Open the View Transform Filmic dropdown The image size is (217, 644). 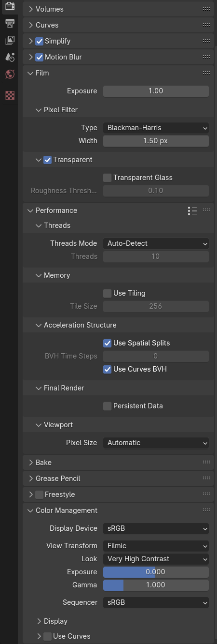(x=156, y=546)
